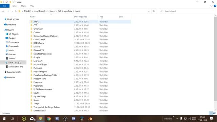Open Blender from the taskbar
Viewport: 217px width, 122px height.
90,119
